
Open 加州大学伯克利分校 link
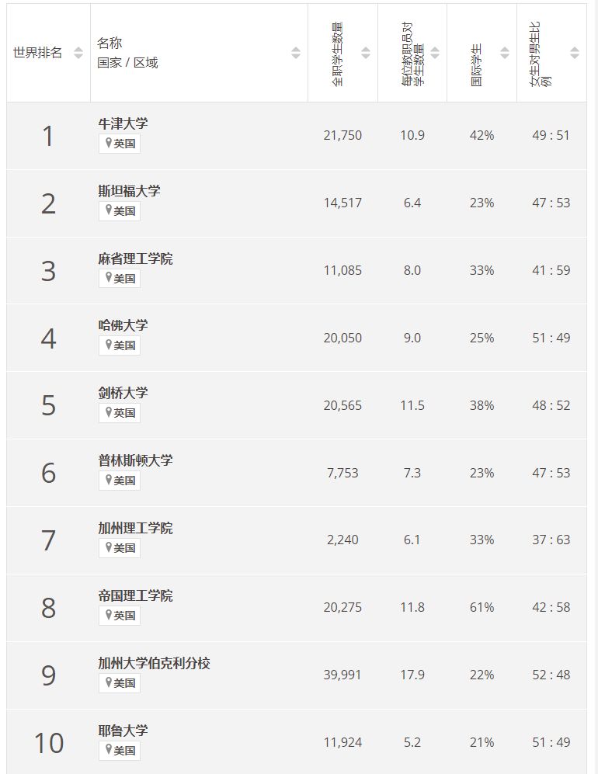click(154, 664)
